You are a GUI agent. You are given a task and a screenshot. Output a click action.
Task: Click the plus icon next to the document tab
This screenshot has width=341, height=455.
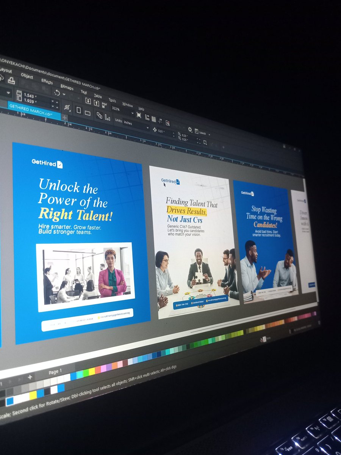[x=64, y=118]
